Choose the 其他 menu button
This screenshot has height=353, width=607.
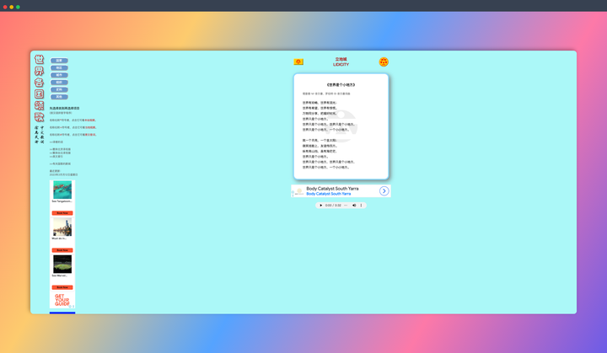(59, 97)
